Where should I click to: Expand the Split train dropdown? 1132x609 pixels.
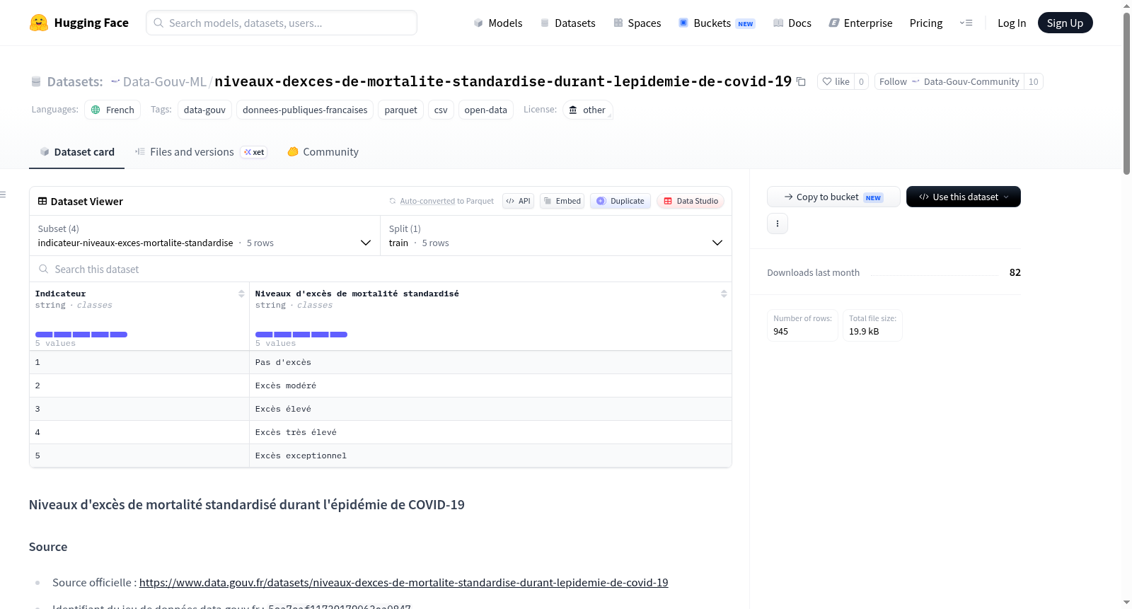coord(555,236)
